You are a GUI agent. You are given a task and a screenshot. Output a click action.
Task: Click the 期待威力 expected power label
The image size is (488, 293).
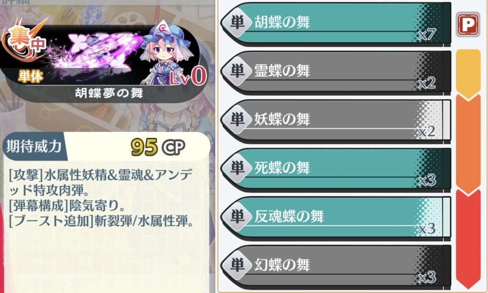tap(34, 146)
